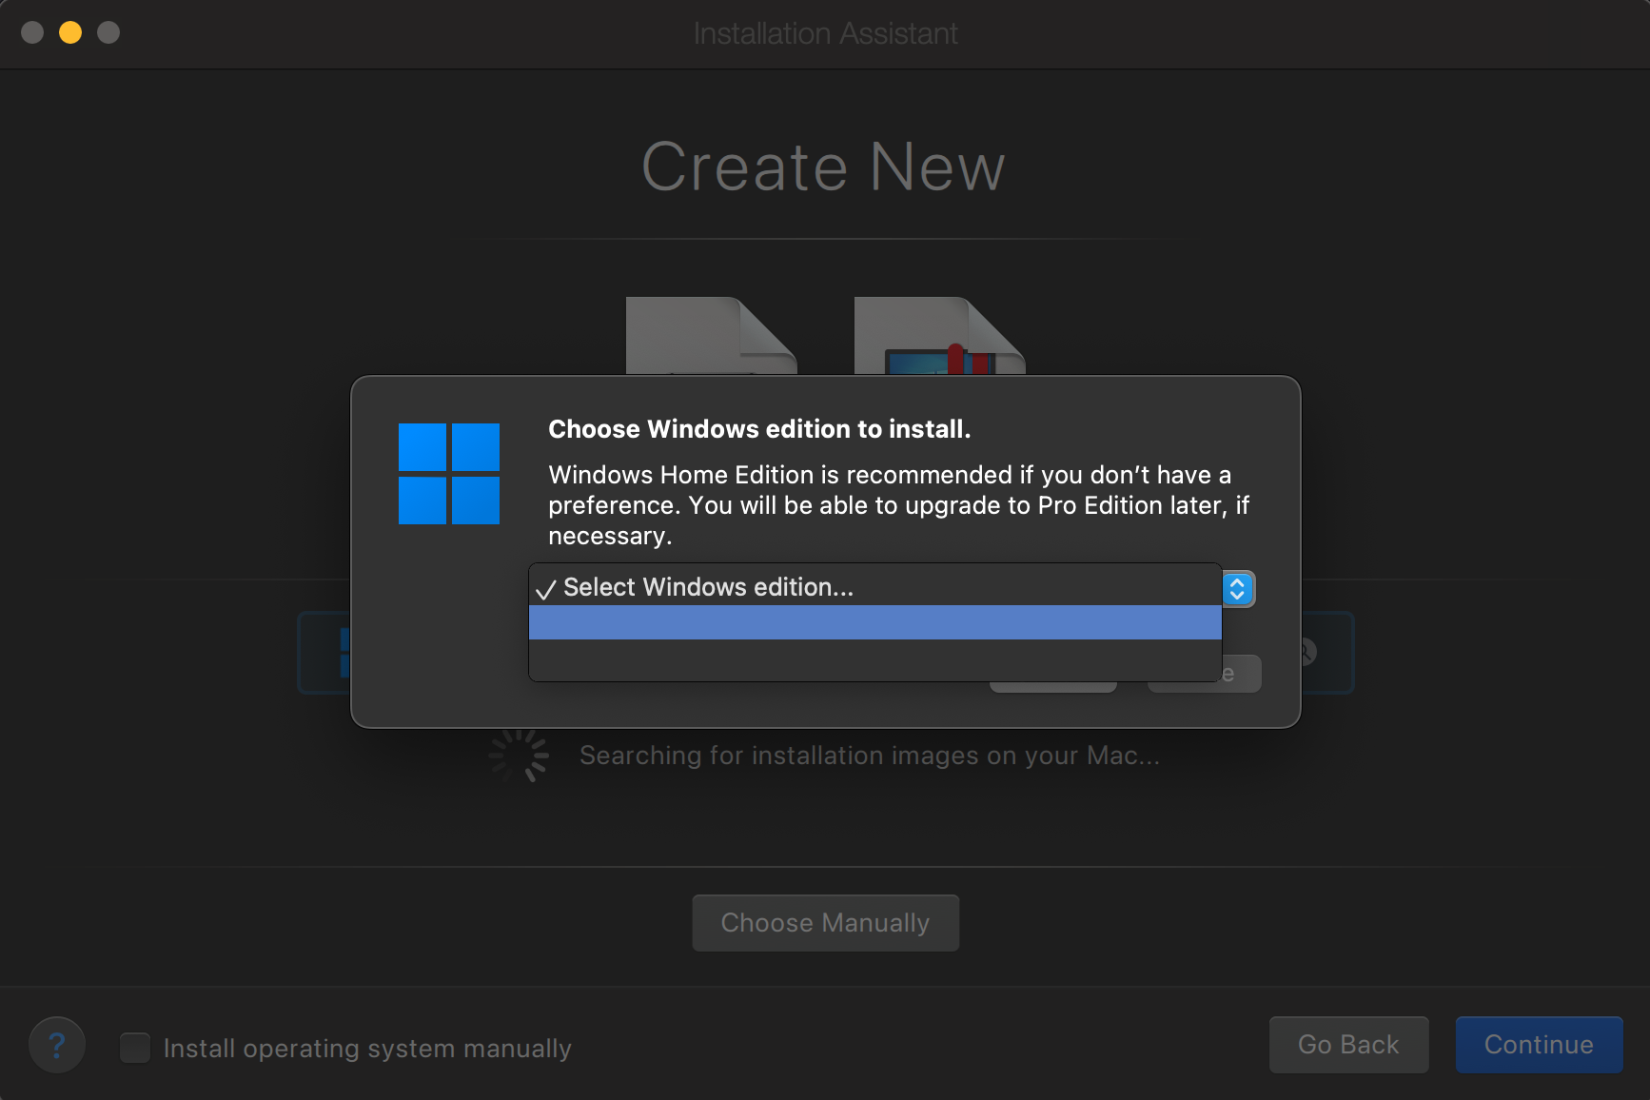Pick the empty bottom row in the edition list
1650x1100 pixels.
[x=874, y=659]
